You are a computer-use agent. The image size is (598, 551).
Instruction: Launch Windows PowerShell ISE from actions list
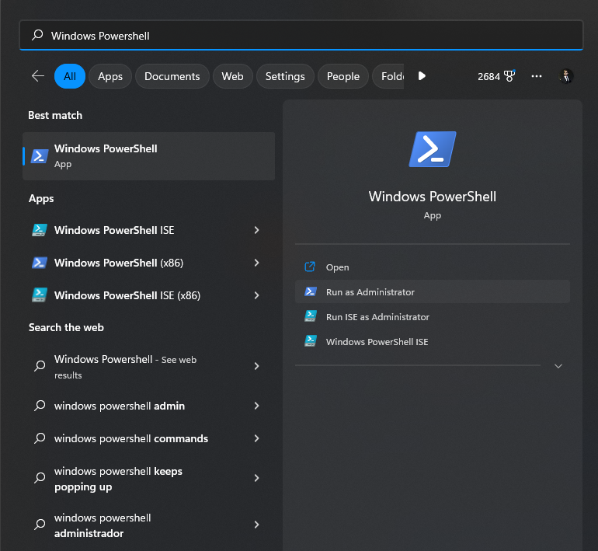(433, 341)
